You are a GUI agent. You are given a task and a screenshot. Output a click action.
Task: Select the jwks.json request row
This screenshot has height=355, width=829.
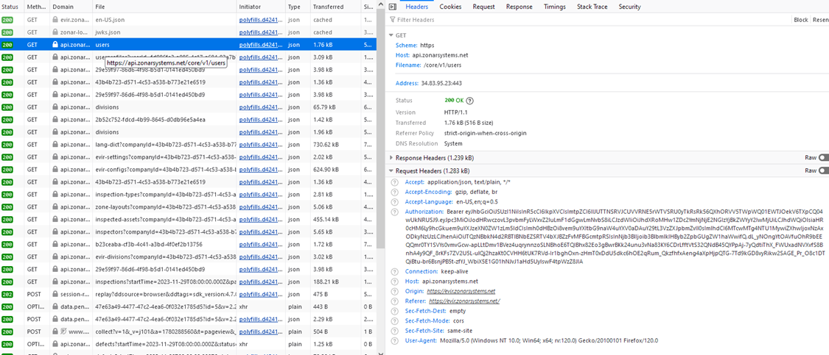pyautogui.click(x=188, y=32)
